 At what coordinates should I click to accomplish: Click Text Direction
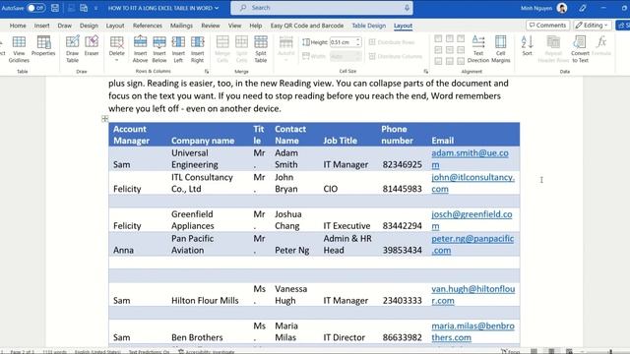click(478, 49)
